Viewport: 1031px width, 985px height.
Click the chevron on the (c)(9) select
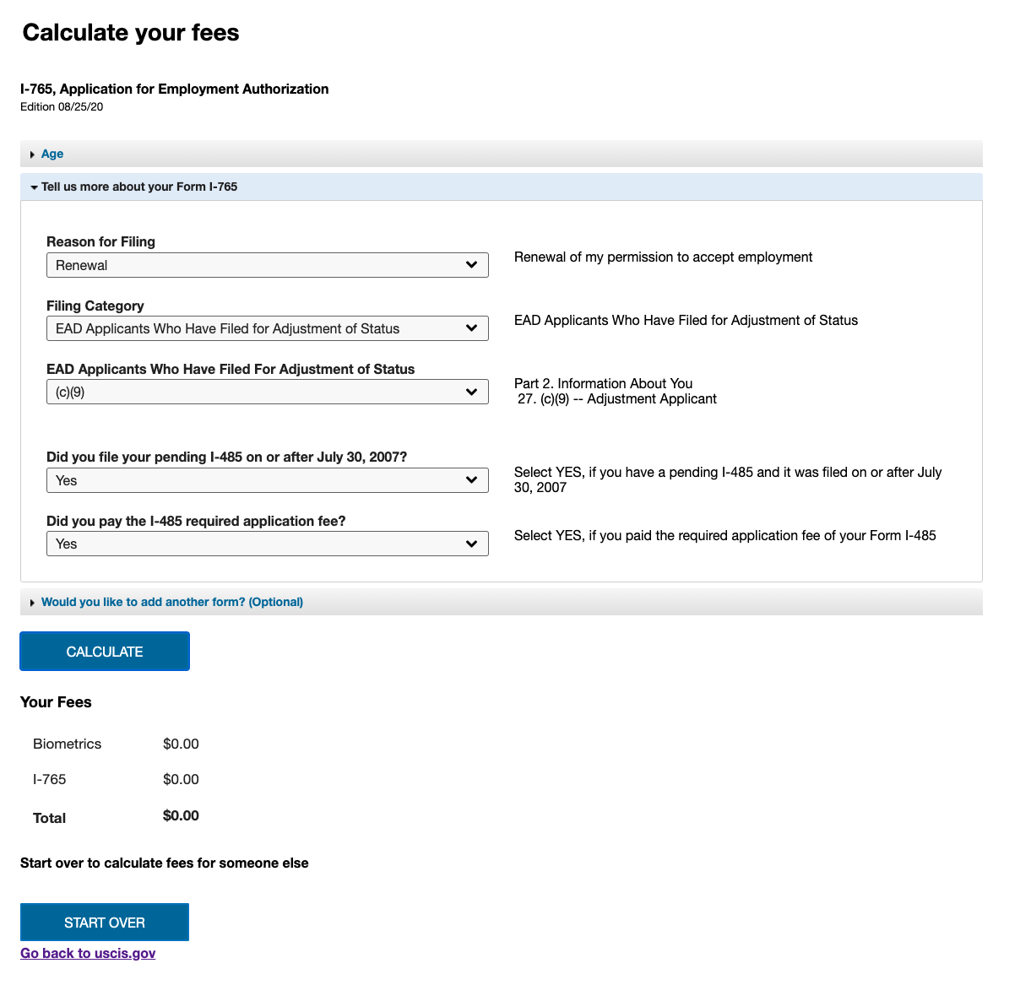tap(472, 392)
